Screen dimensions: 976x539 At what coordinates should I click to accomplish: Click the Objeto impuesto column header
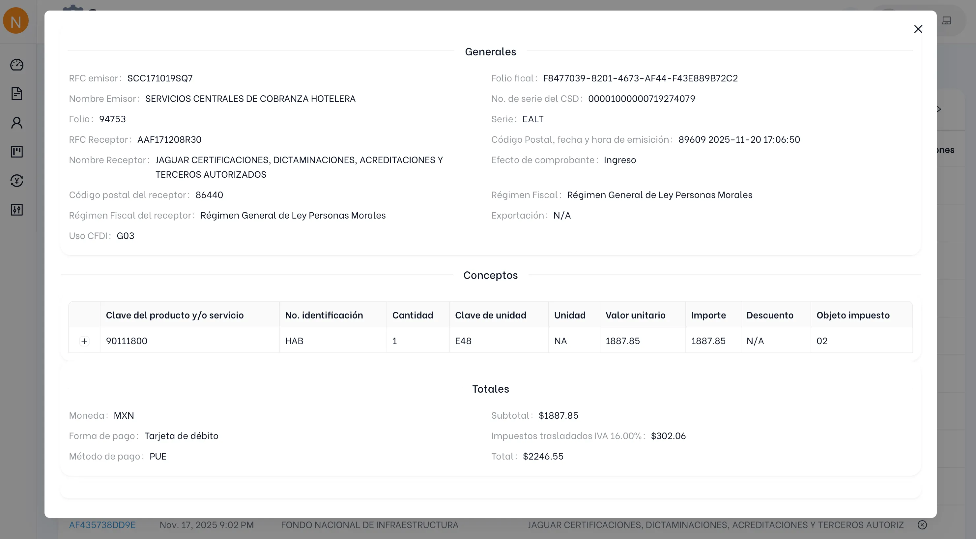click(853, 315)
